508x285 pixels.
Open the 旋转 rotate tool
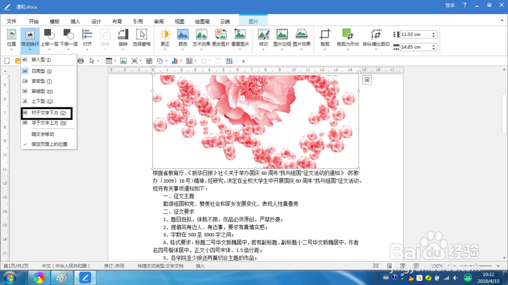pos(123,38)
